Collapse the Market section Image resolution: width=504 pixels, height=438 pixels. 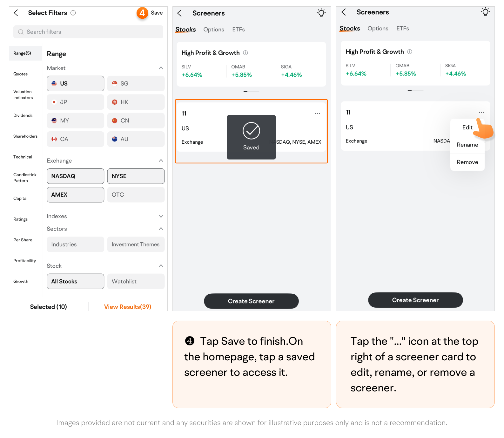(161, 68)
